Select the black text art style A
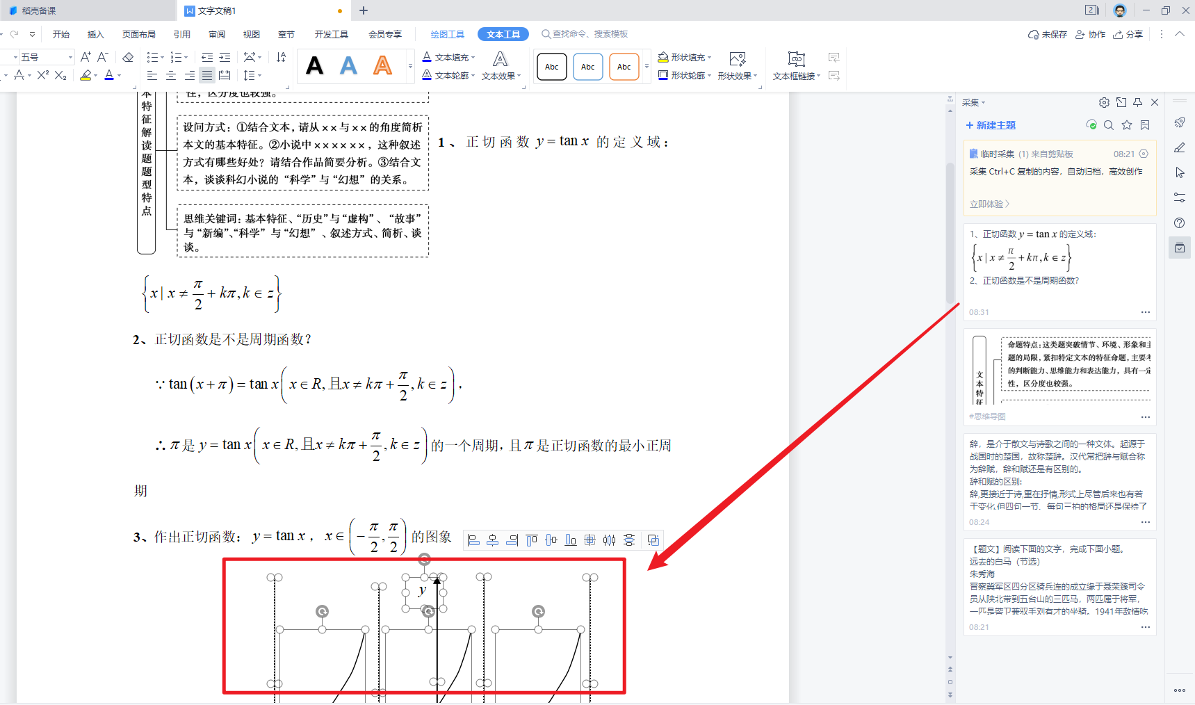Viewport: 1195px width, 705px height. tap(315, 66)
